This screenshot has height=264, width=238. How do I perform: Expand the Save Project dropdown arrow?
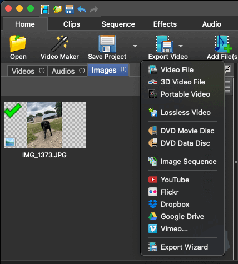pos(135,46)
